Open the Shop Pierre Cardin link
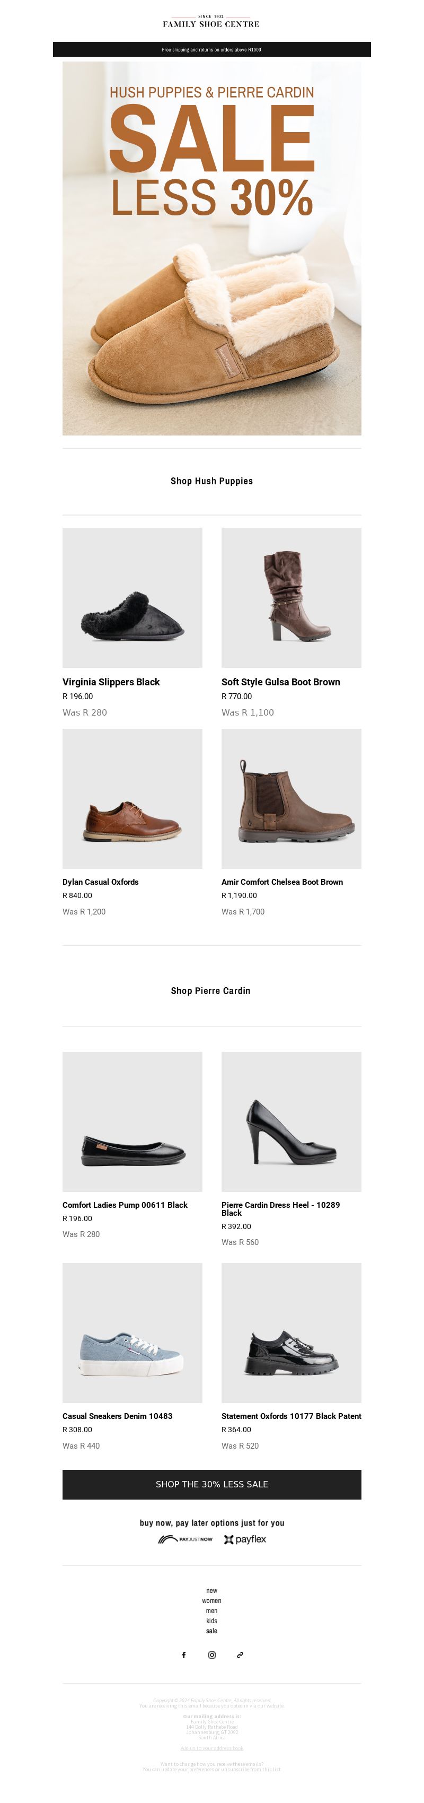424x1803 pixels. point(210,990)
